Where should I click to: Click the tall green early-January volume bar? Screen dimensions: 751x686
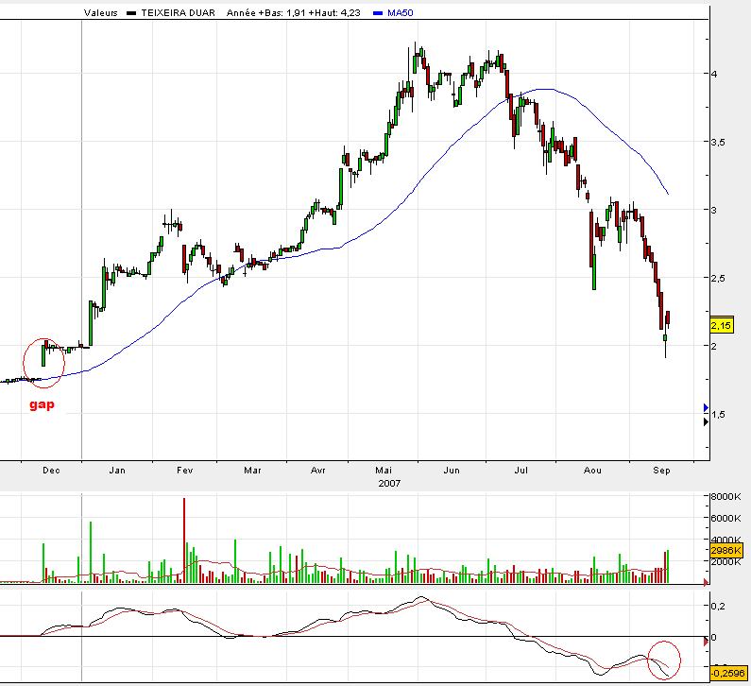[x=91, y=553]
